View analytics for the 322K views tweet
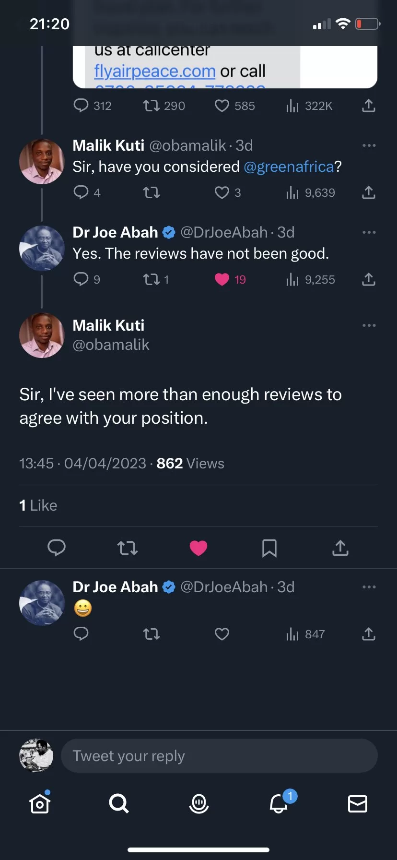Viewport: 397px width, 860px height. (x=309, y=106)
